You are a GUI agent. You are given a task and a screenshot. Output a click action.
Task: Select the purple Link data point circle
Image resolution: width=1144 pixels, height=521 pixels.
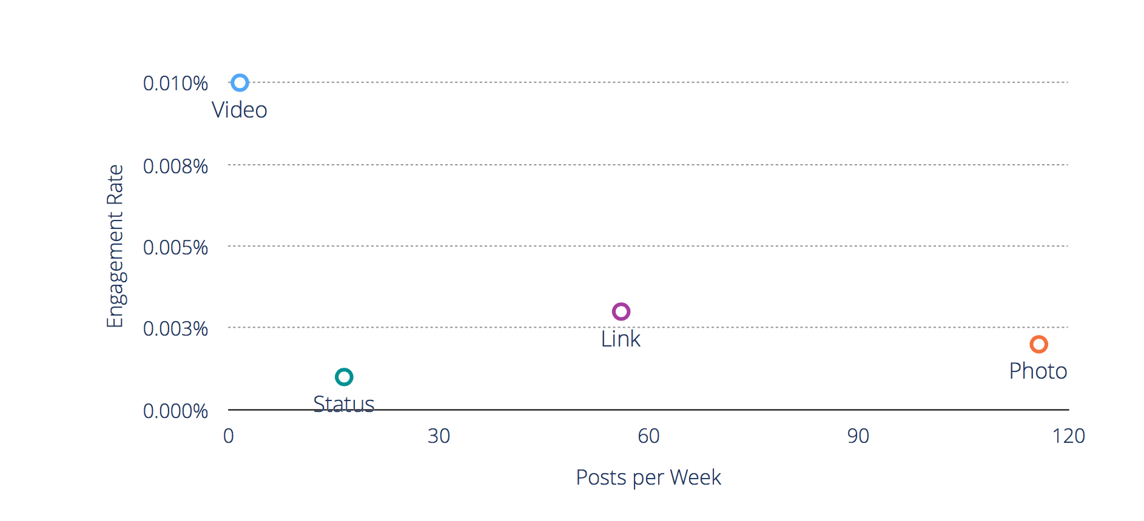pyautogui.click(x=621, y=311)
